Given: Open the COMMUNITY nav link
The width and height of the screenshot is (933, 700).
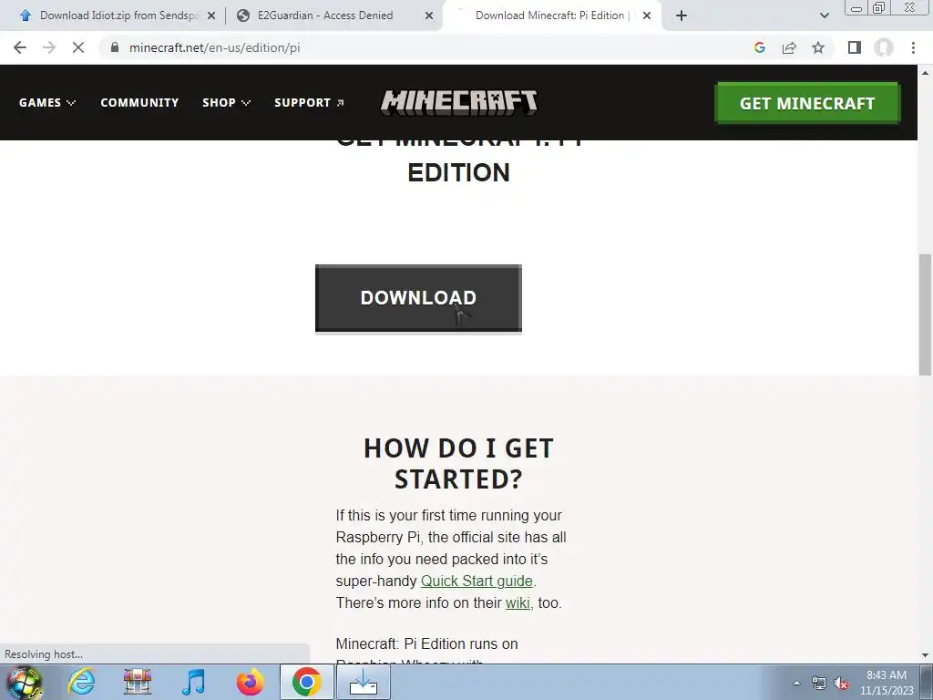Looking at the screenshot, I should tap(139, 102).
